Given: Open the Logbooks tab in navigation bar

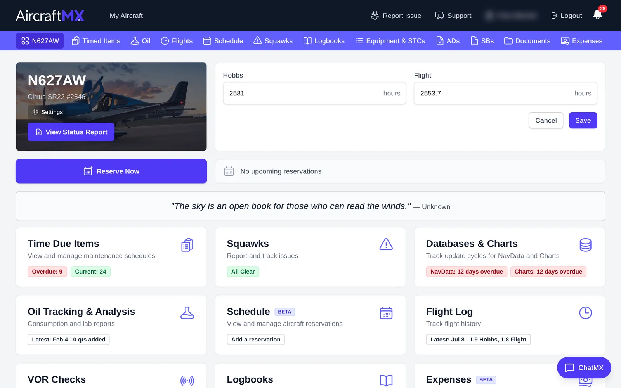Looking at the screenshot, I should (x=324, y=41).
